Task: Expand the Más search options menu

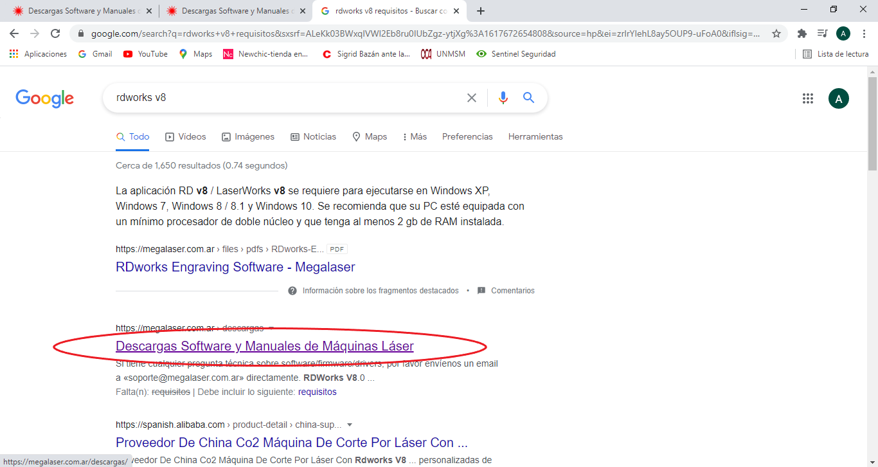Action: pos(415,136)
